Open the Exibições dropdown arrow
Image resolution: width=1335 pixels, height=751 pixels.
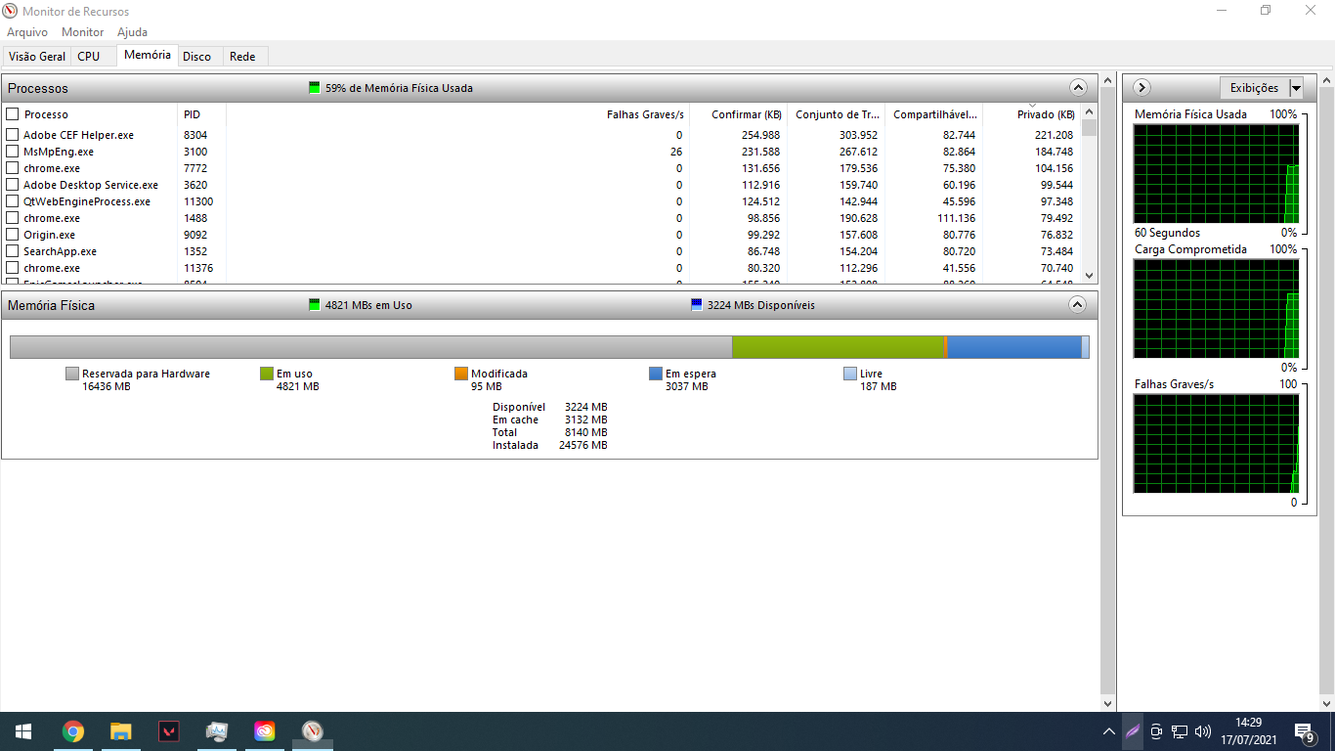[x=1296, y=88]
